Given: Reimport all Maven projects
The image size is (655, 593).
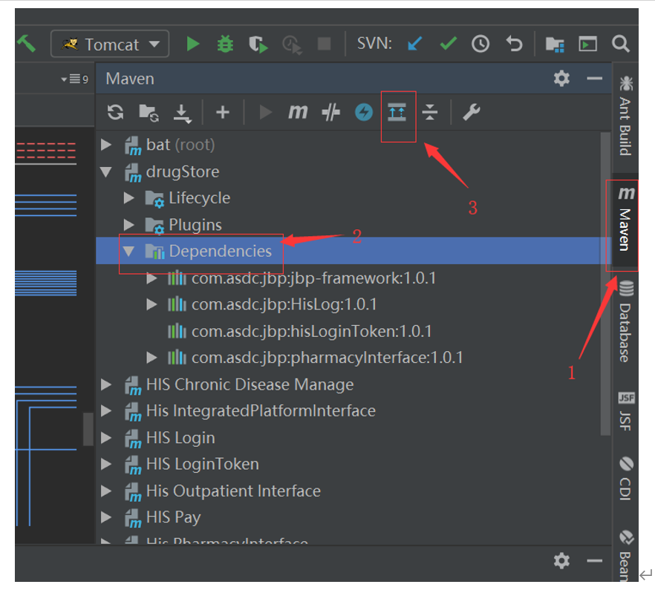Looking at the screenshot, I should click(115, 112).
